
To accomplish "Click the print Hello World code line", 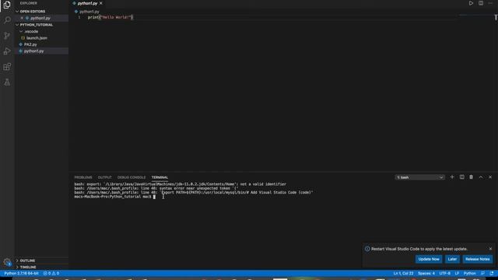I will coord(110,17).
